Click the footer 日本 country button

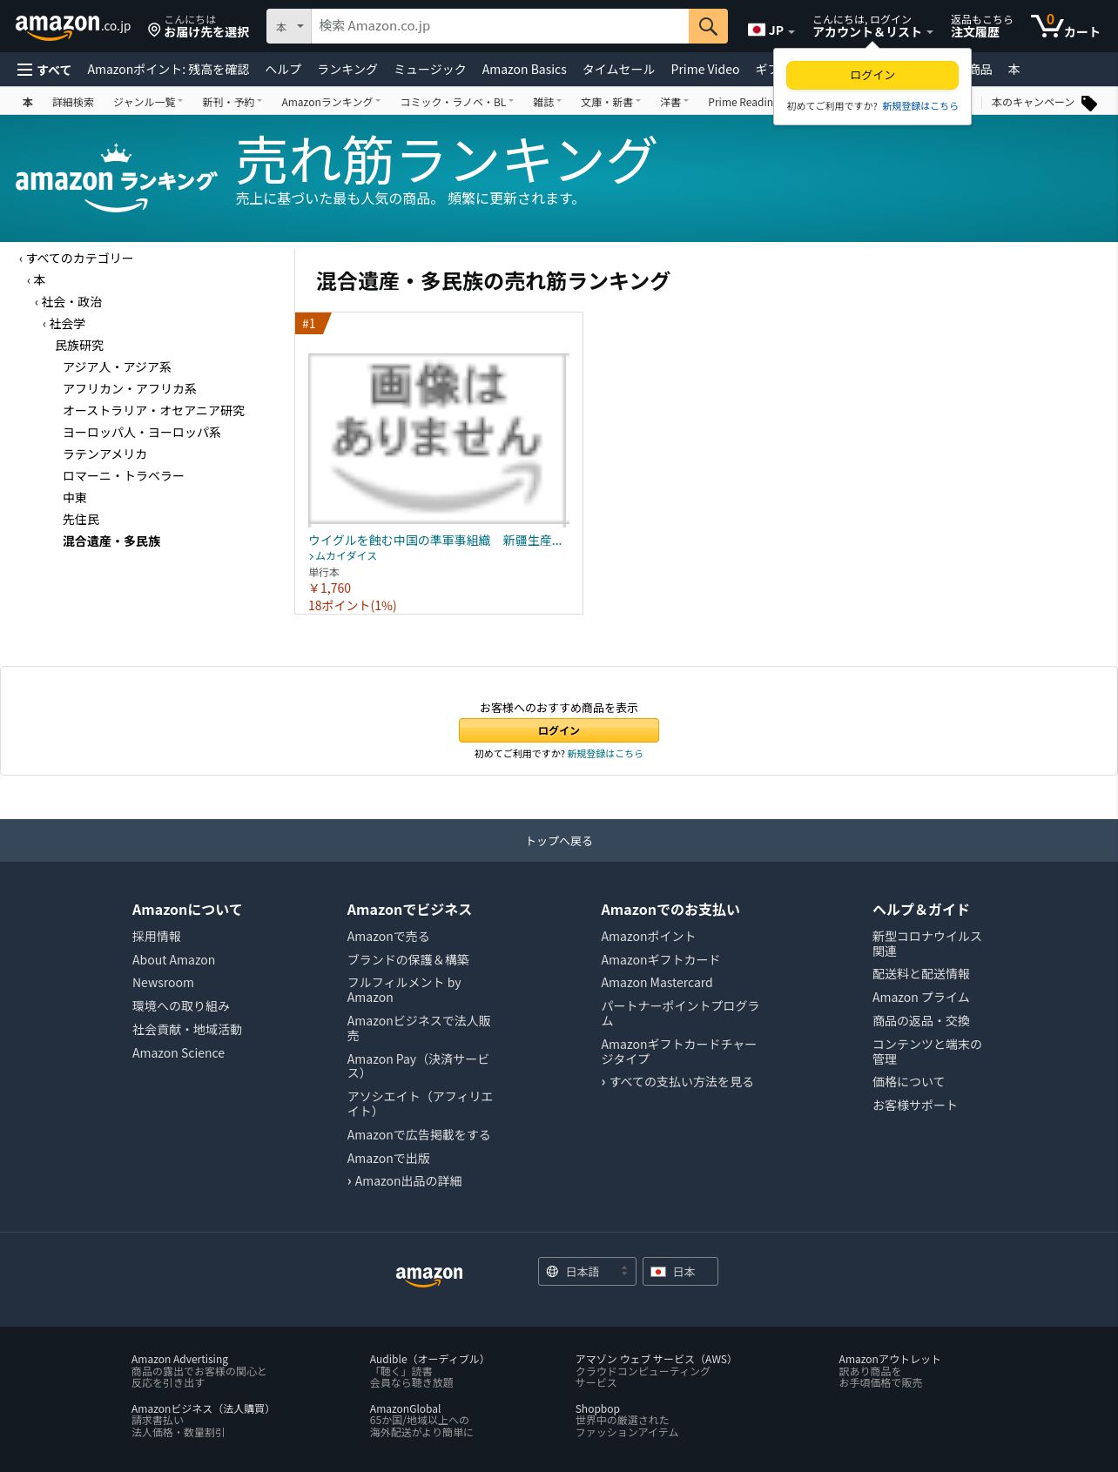point(680,1272)
